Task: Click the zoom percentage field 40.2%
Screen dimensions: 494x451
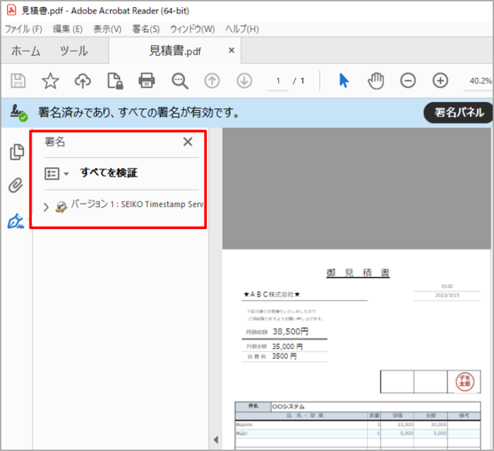Action: (478, 81)
